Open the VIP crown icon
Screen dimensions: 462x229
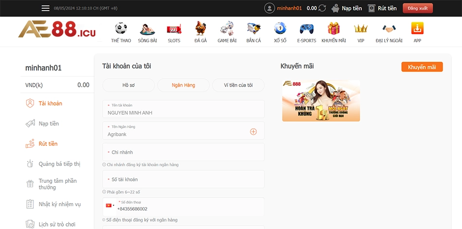(x=360, y=29)
